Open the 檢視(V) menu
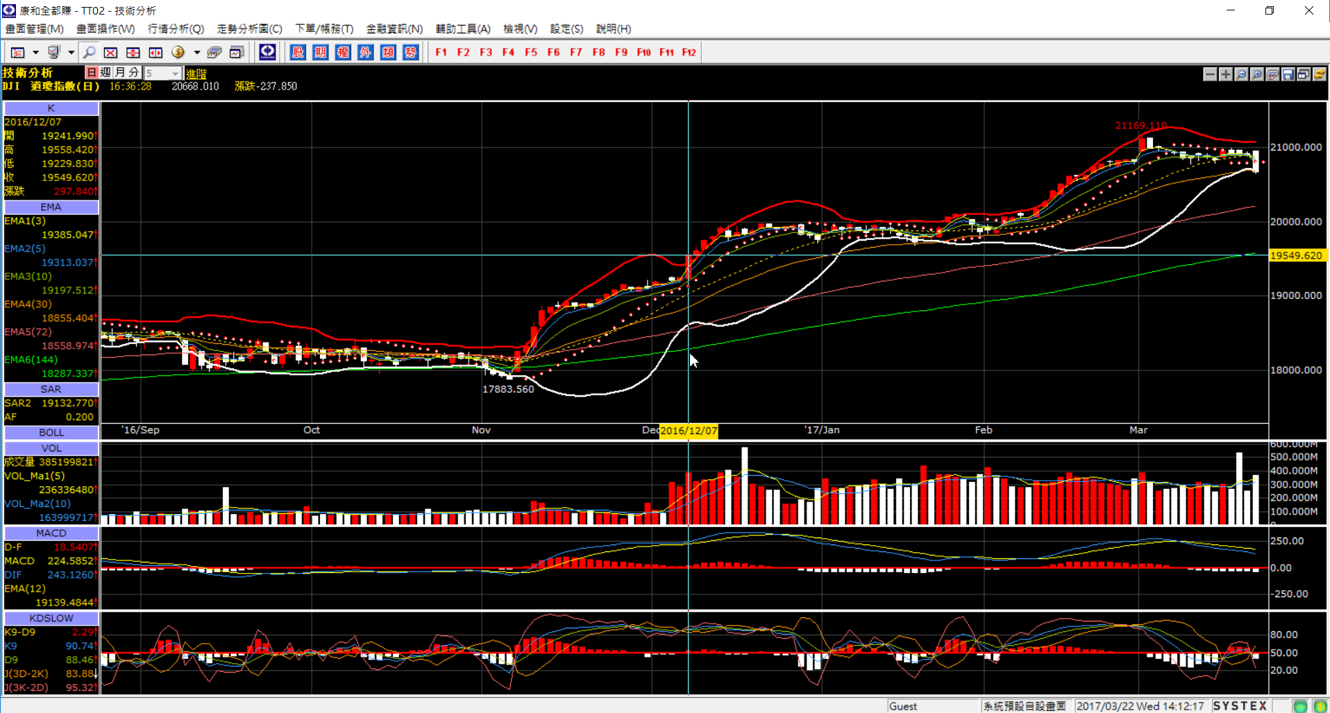This screenshot has width=1330, height=713. tap(520, 28)
